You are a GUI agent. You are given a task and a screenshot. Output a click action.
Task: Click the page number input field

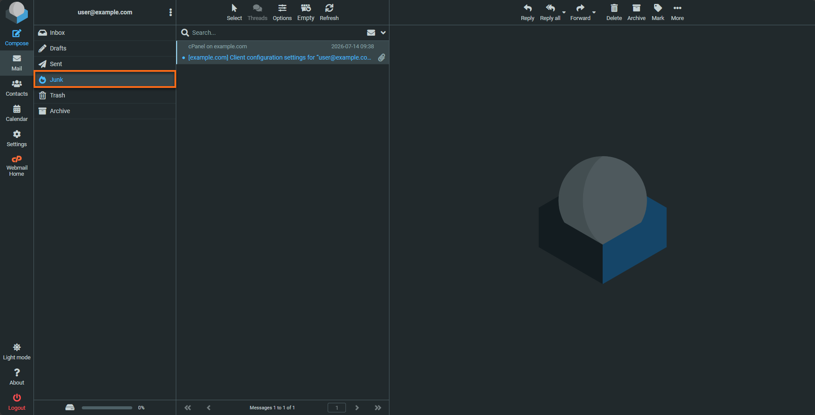tap(337, 408)
